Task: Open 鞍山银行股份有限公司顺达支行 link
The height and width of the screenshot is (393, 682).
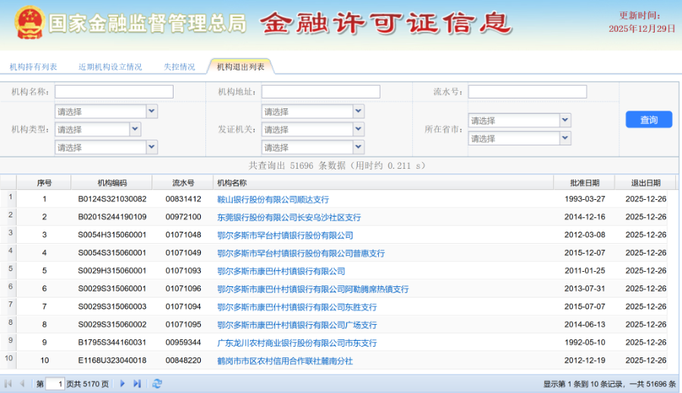Action: 273,199
